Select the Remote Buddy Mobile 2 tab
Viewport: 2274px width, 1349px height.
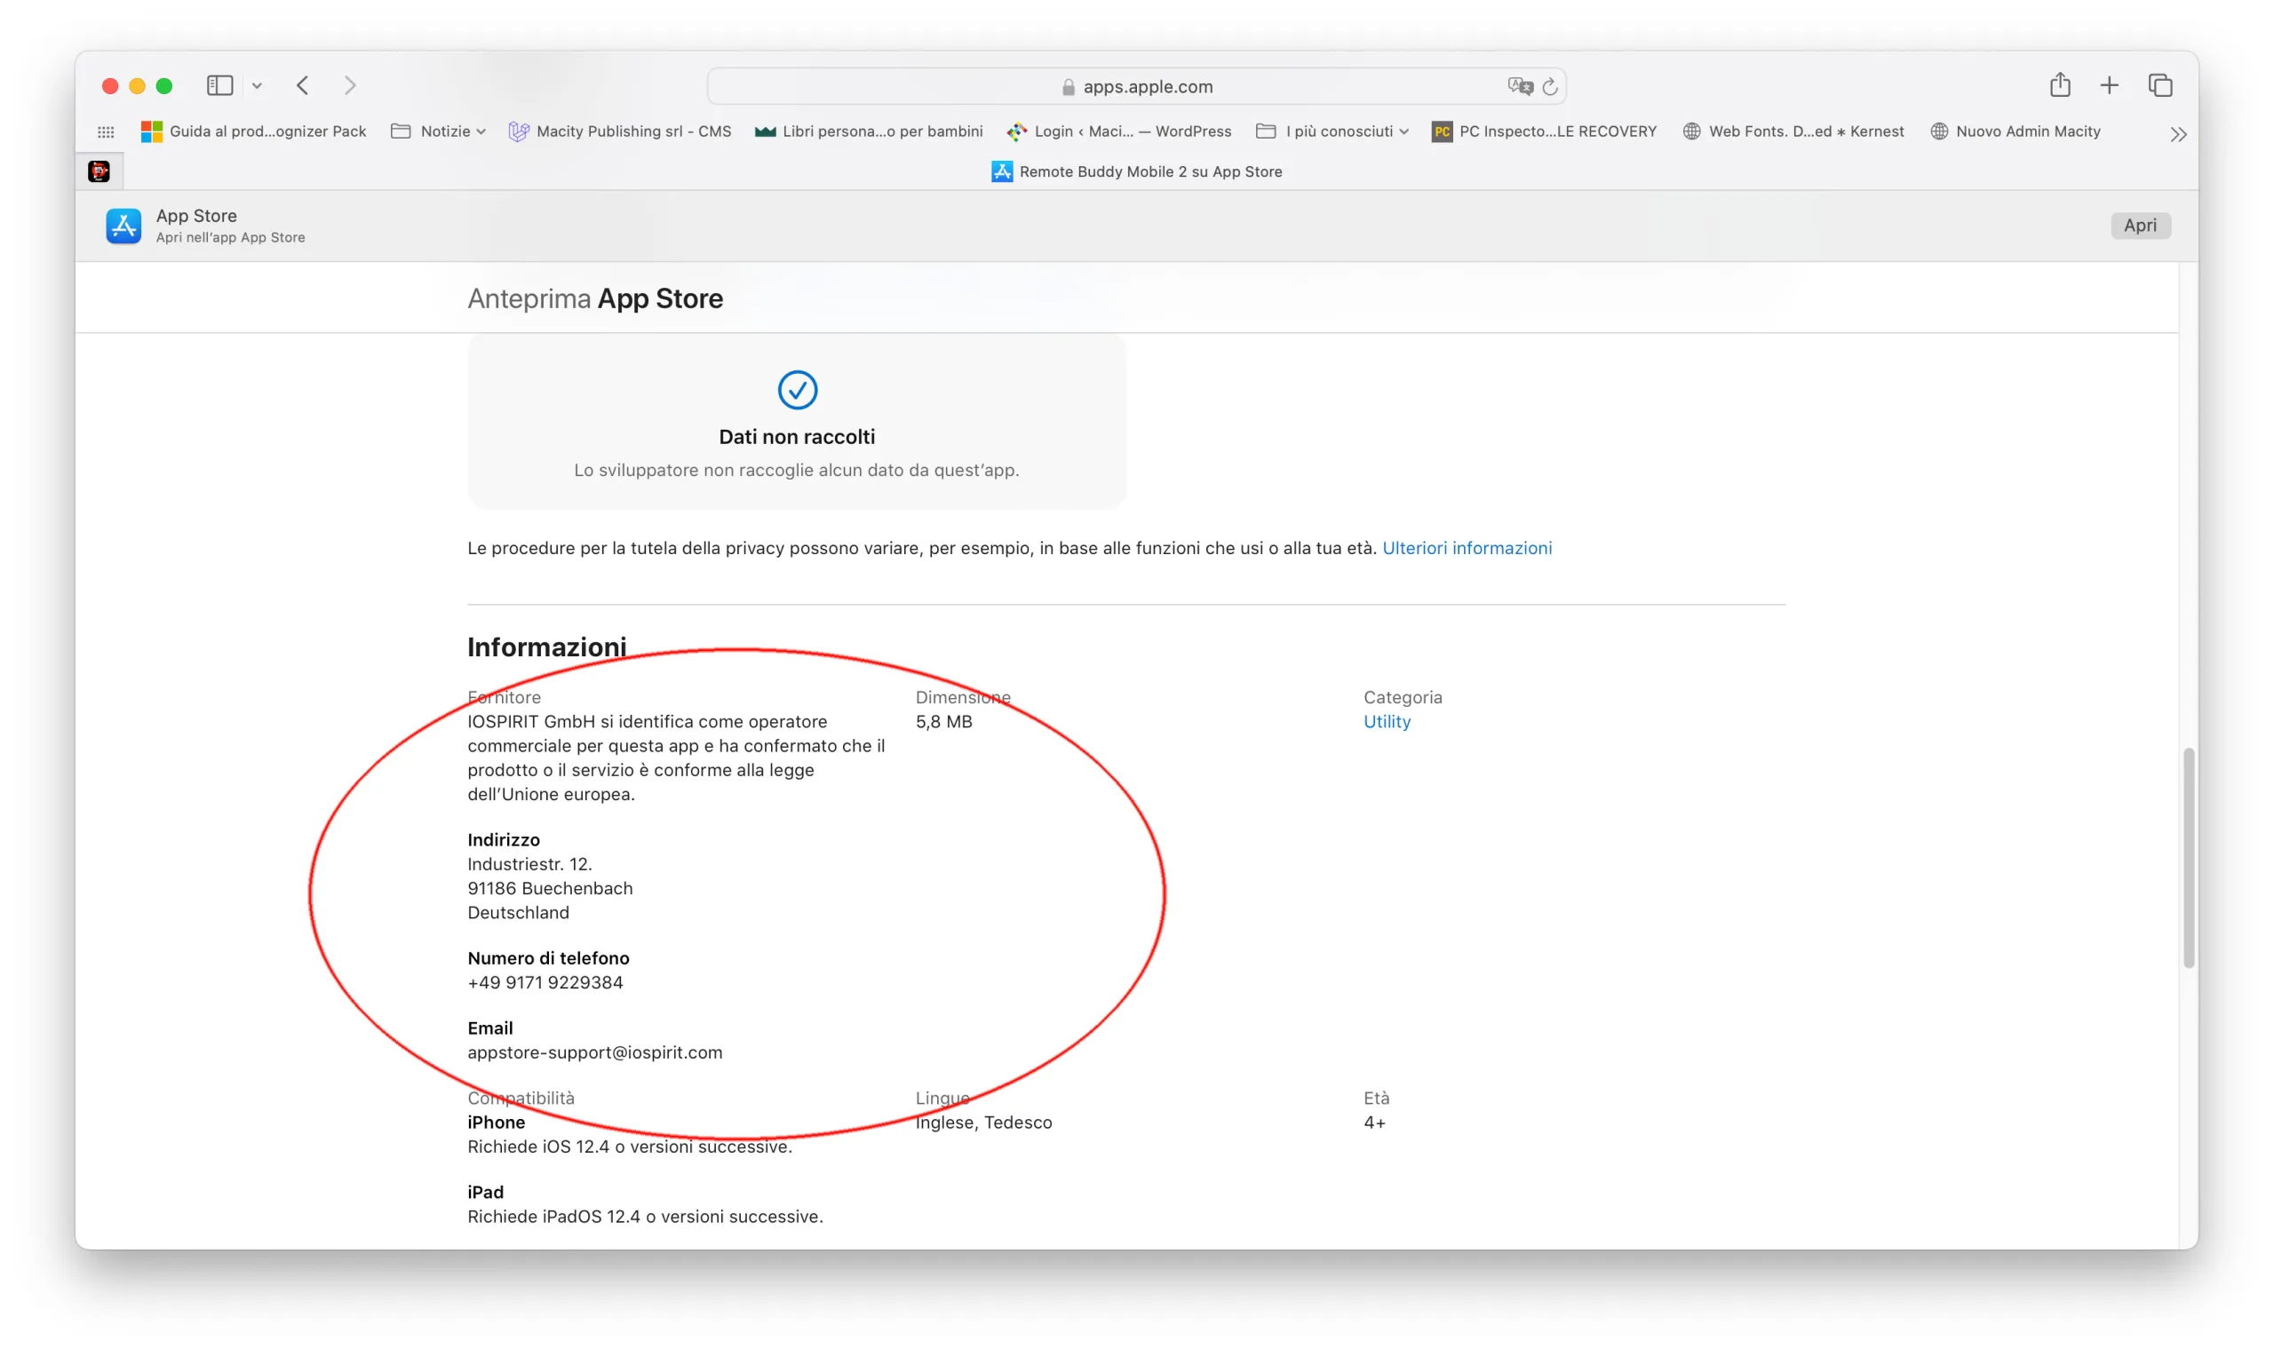tap(1136, 171)
